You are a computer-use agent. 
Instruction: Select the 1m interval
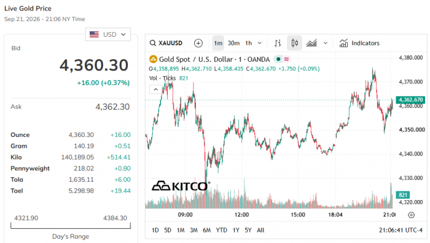pyautogui.click(x=218, y=43)
